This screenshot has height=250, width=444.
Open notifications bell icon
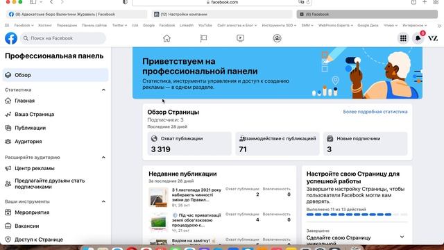(x=418, y=38)
